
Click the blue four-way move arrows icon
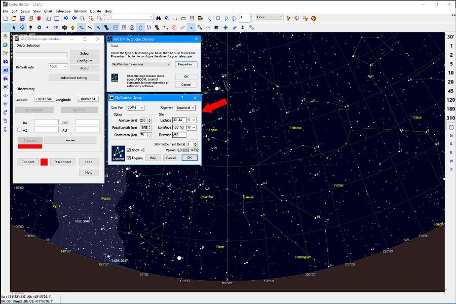pyautogui.click(x=225, y=28)
